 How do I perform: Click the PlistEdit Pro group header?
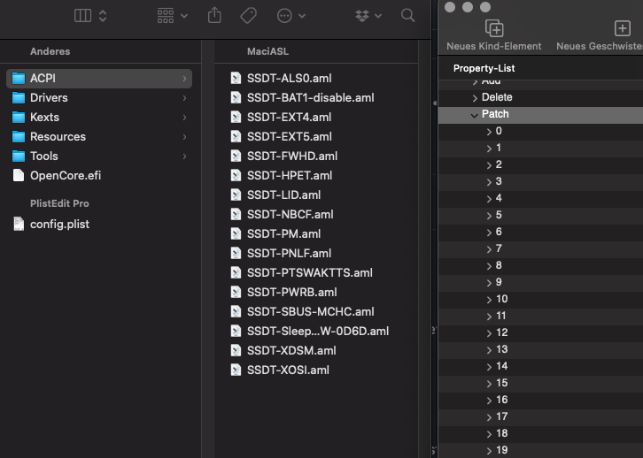tap(59, 203)
